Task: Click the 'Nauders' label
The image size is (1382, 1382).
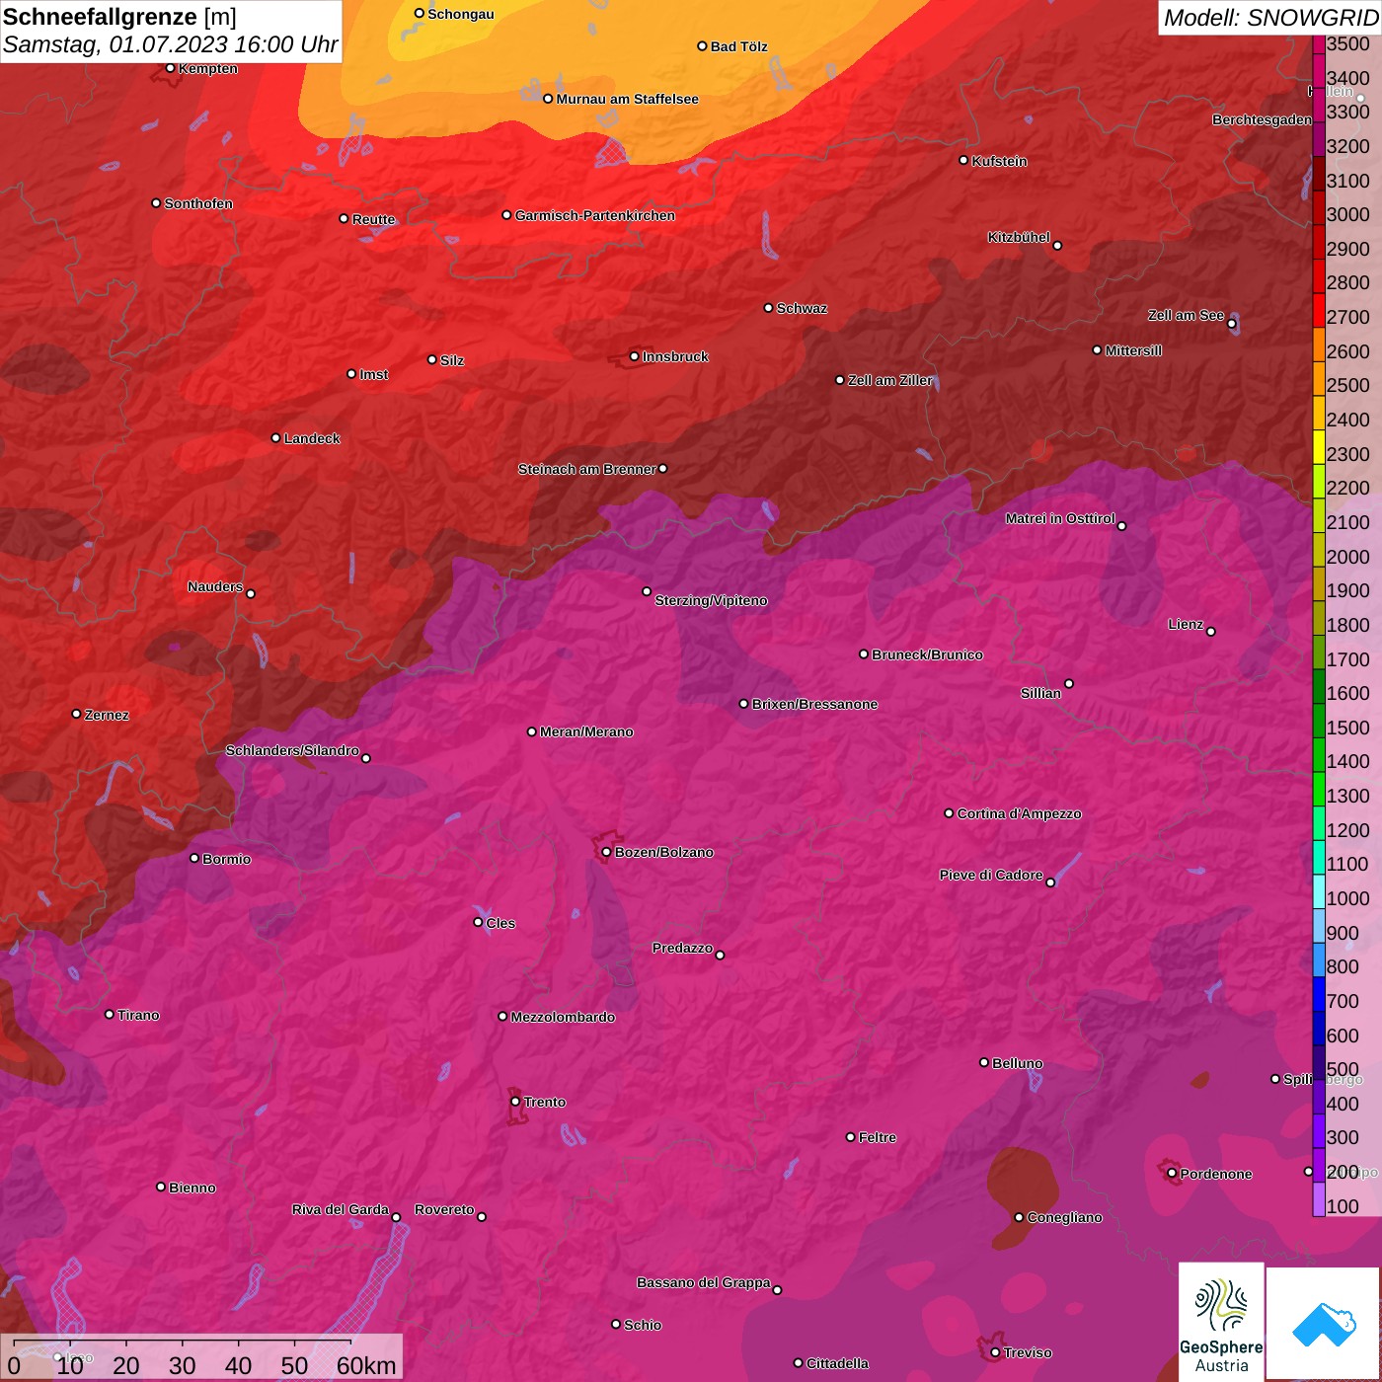Action: coord(215,586)
